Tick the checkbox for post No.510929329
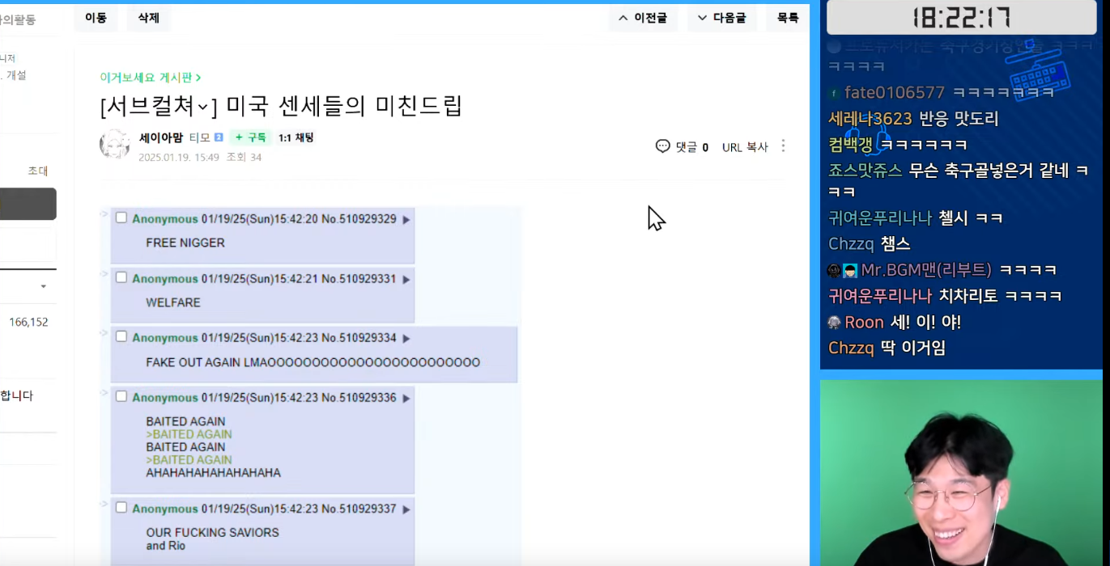Screen dimensions: 1110x566 pos(121,218)
